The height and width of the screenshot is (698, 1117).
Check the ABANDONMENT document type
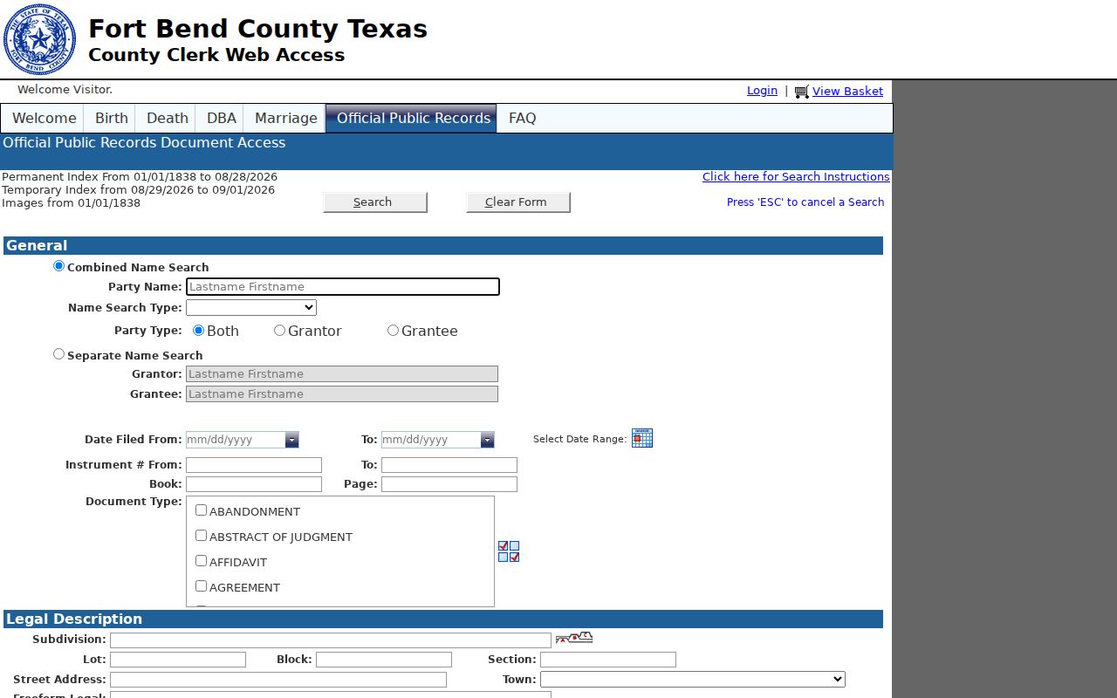[201, 510]
